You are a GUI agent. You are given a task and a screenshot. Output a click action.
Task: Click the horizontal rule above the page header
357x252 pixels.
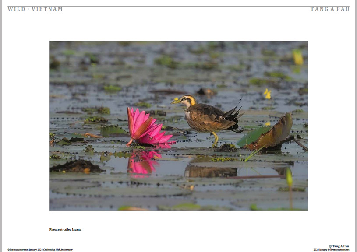(x=179, y=6)
